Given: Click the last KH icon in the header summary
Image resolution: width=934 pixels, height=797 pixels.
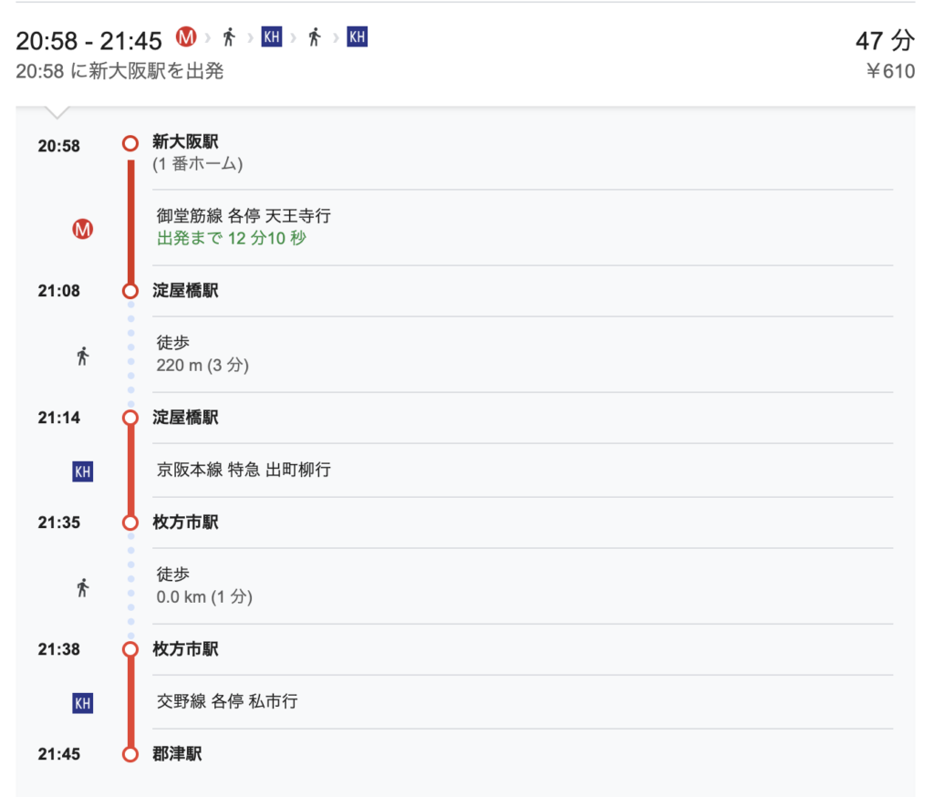Looking at the screenshot, I should [x=358, y=37].
